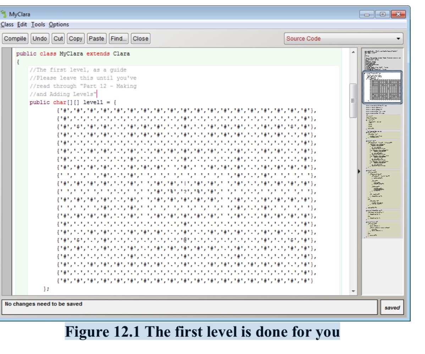Expand the side panel using the right arrow
425x354 pixels.
[x=359, y=171]
